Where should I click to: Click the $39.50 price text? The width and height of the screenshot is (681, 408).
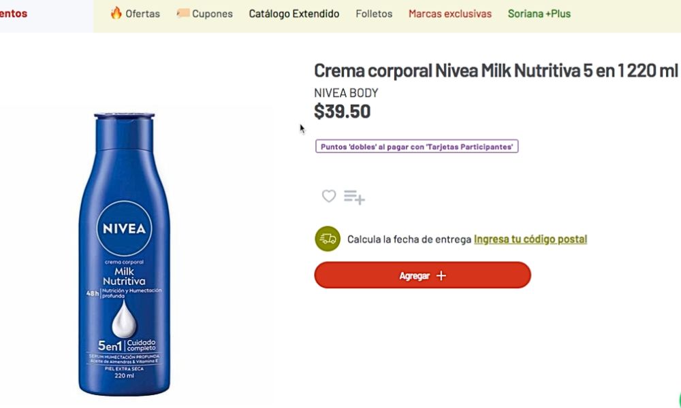click(x=343, y=112)
